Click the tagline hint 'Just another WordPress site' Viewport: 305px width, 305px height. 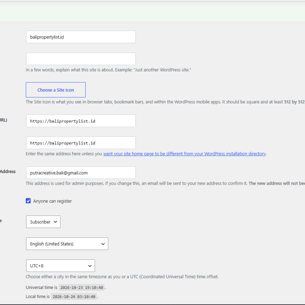point(108,70)
